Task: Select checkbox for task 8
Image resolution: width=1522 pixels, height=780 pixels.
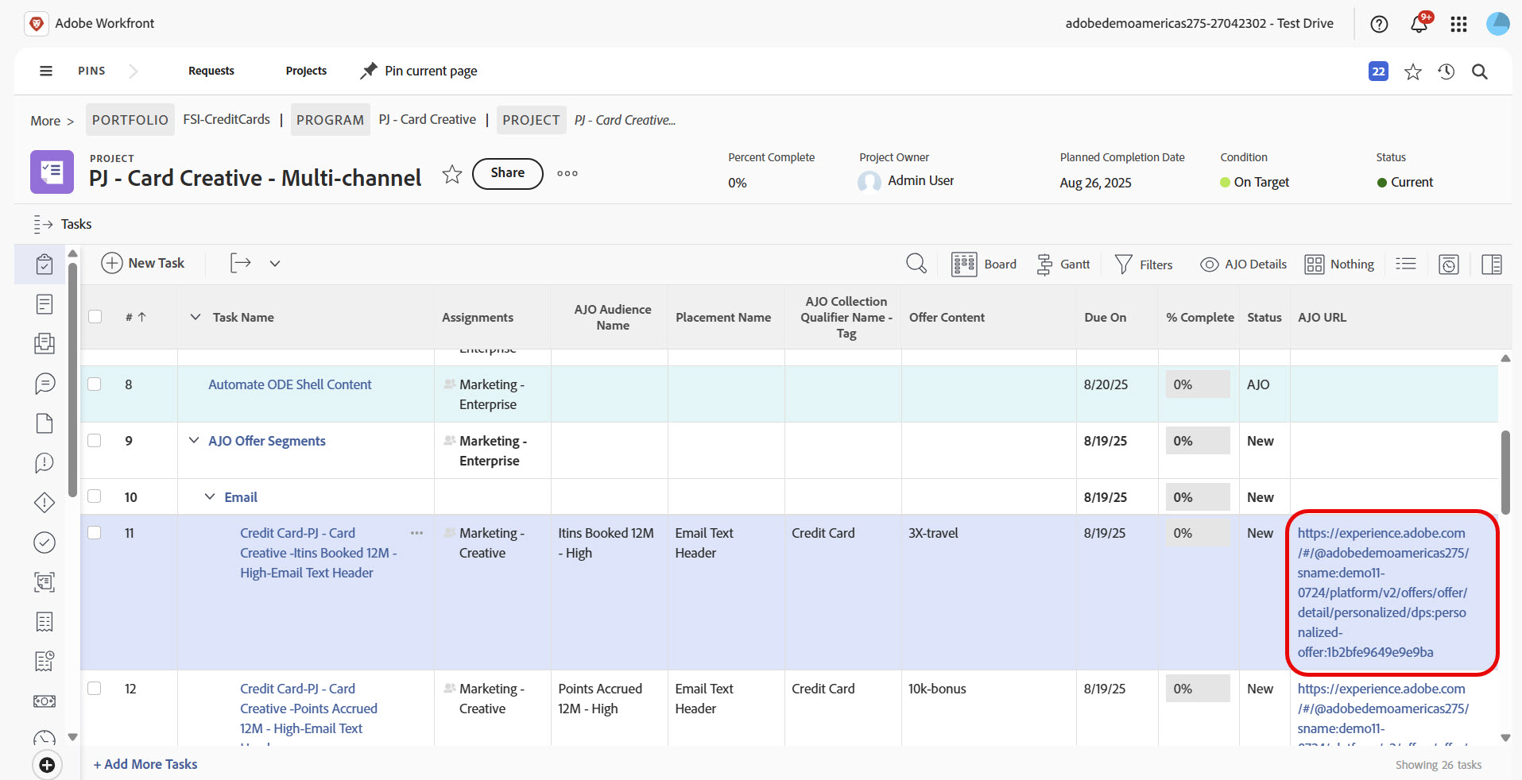Action: pyautogui.click(x=95, y=384)
